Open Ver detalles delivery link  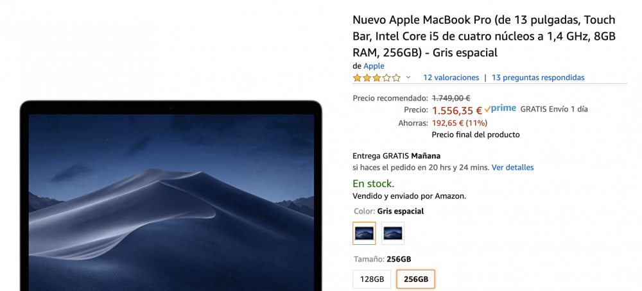coord(512,167)
